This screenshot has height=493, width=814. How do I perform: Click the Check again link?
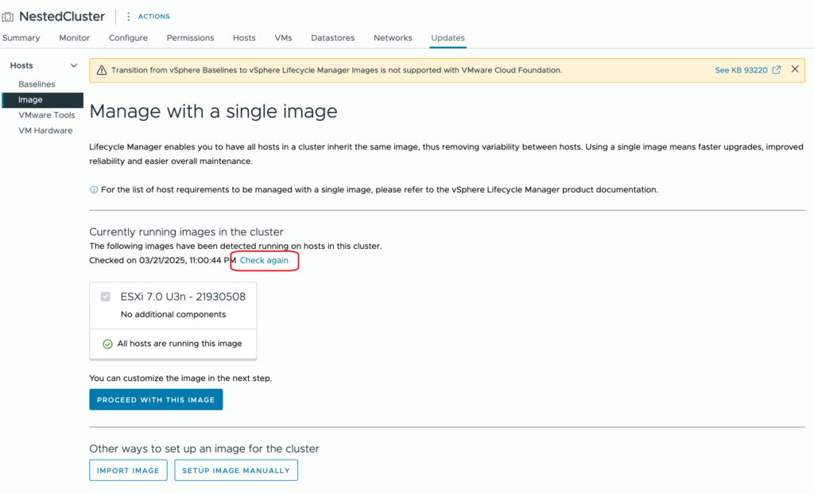click(264, 261)
